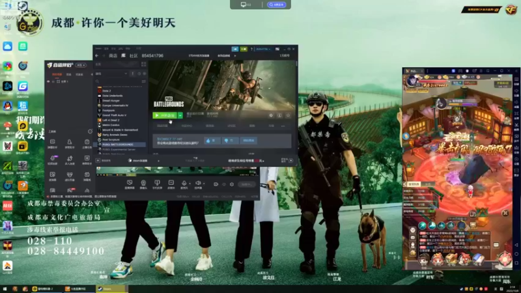Select Mount & Blade II Bannerlord
This screenshot has width=521, height=293.
121,130
